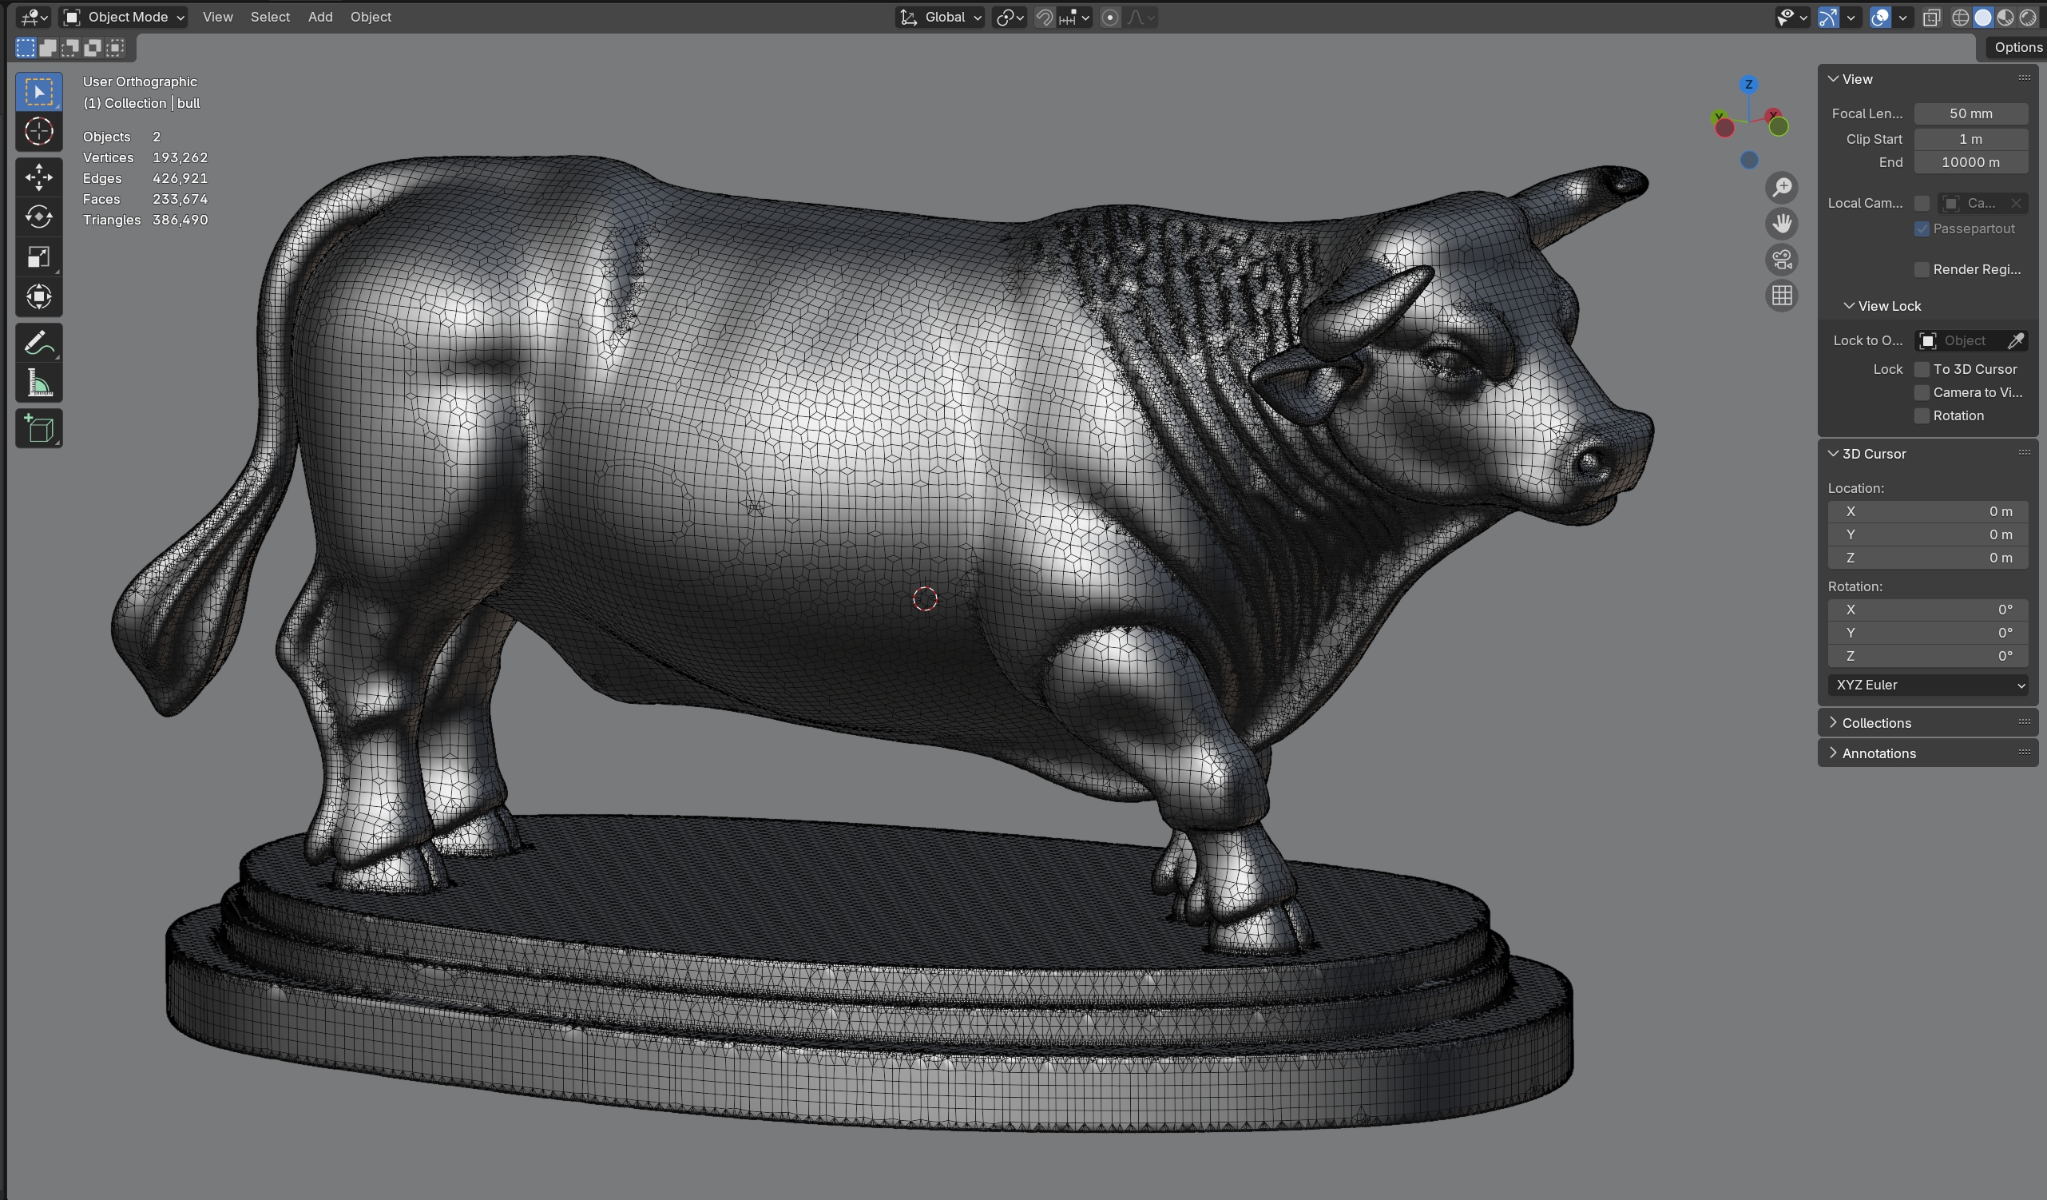Select the Scale tool

(x=38, y=256)
